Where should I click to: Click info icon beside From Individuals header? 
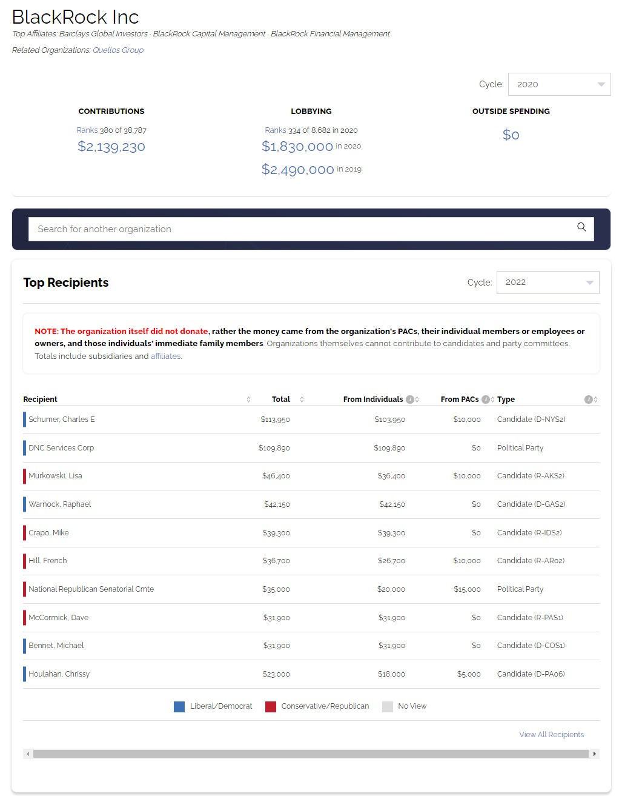[410, 400]
